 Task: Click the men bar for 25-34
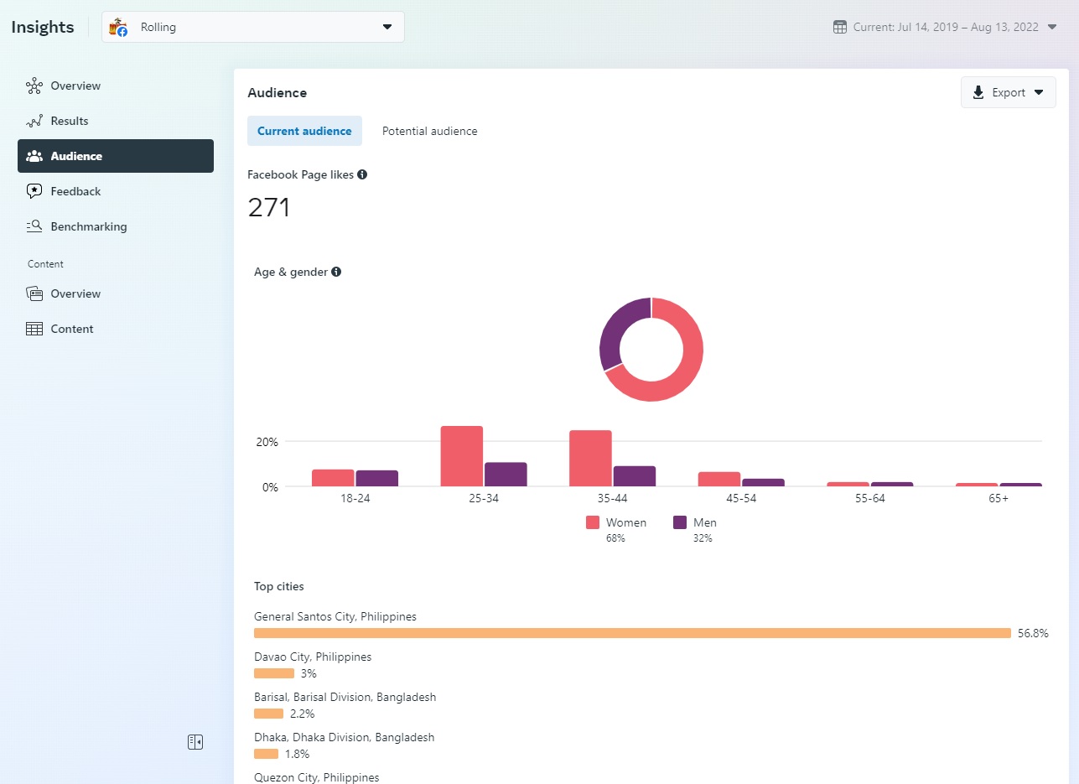click(506, 475)
